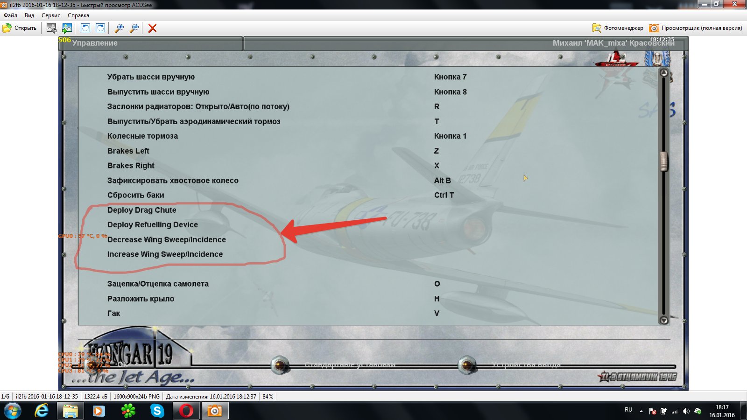Show hidden tray icons with the arrow

click(641, 411)
